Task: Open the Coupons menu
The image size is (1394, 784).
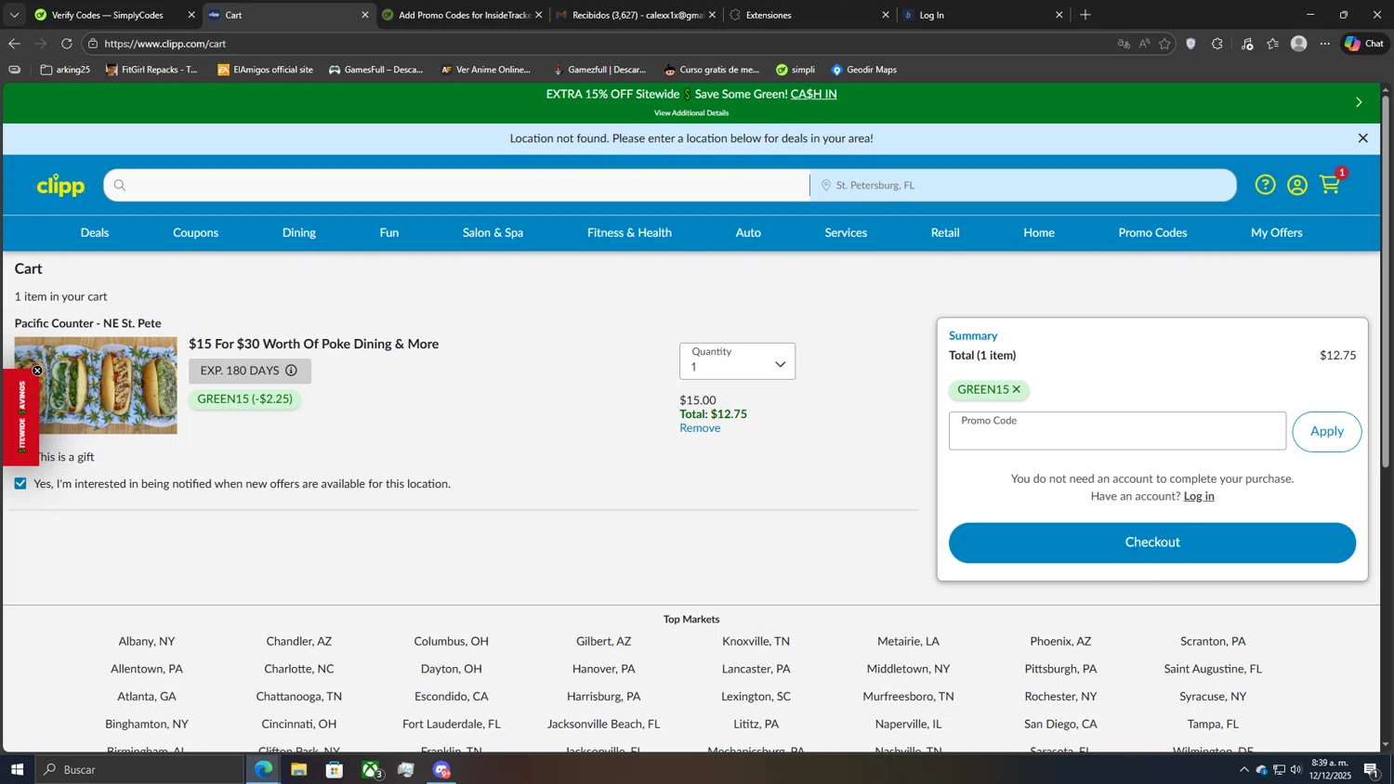Action: [195, 232]
